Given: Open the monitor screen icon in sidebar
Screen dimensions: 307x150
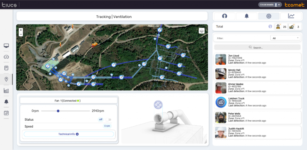Looking at the screenshot, I should 6,46.
